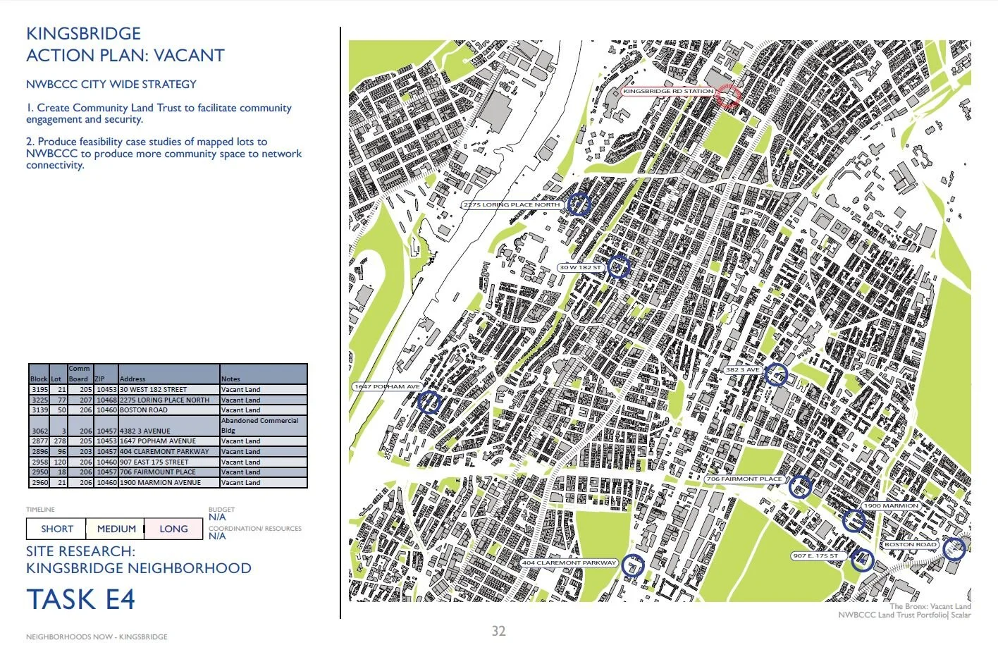Select table cell 706 FAIRMOUNT PLACE
This screenshot has height=645, width=998.
tap(169, 472)
